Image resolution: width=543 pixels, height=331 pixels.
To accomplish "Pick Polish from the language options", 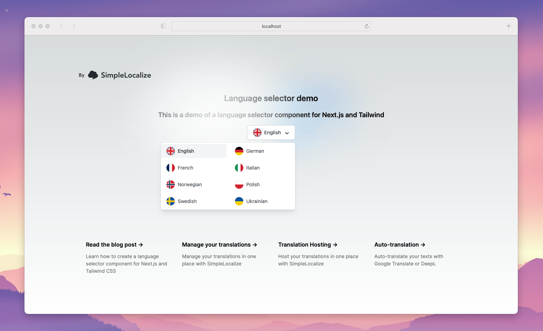I will click(262, 185).
